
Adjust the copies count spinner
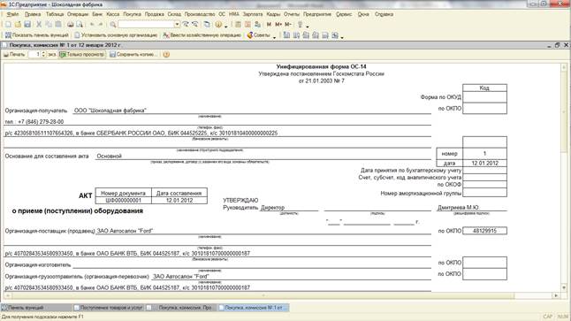click(43, 55)
